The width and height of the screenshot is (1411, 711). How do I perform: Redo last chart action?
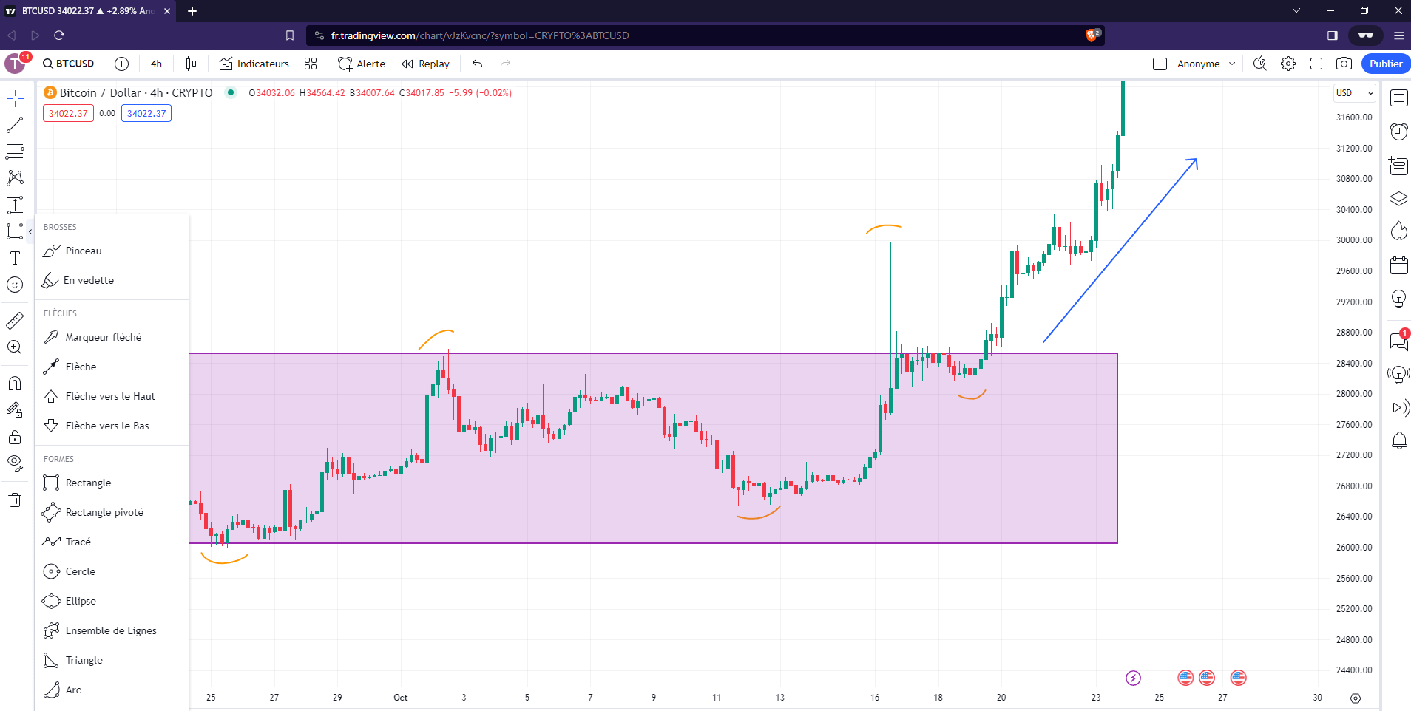point(505,64)
